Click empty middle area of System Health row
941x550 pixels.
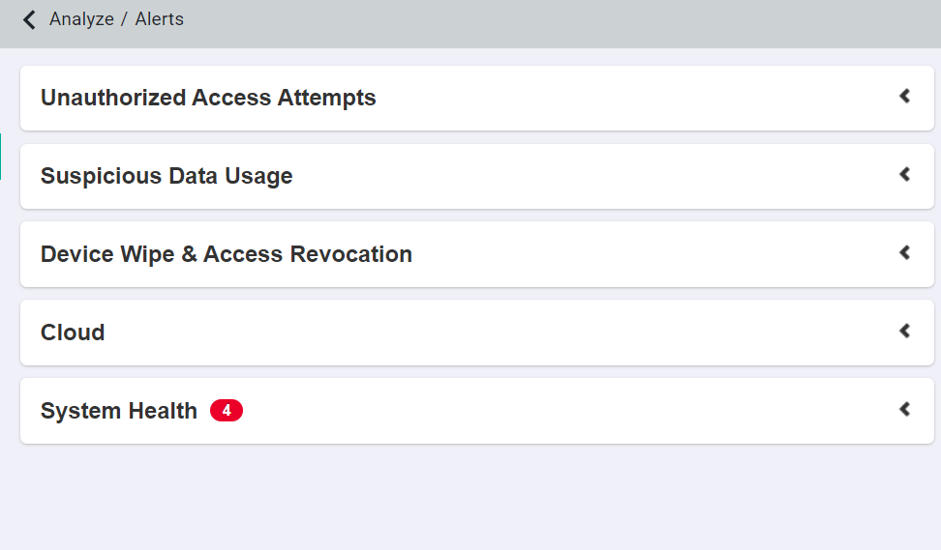pos(562,411)
